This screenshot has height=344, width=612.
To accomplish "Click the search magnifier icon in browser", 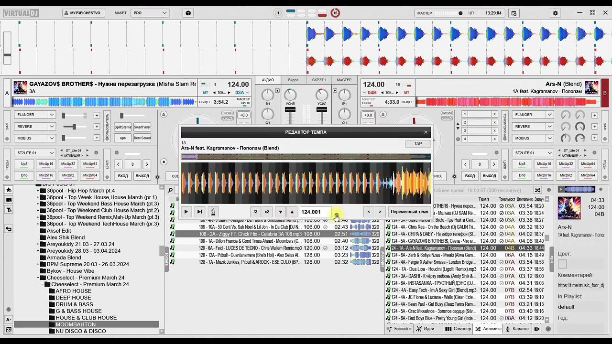I will click(x=170, y=190).
